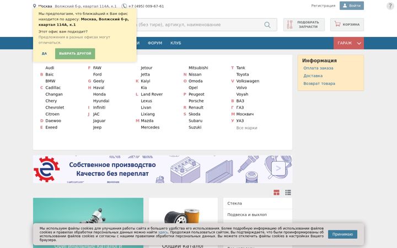Viewport: 397px width, 248px height.
Task: Select the Jeep brand
Action: (x=97, y=127)
